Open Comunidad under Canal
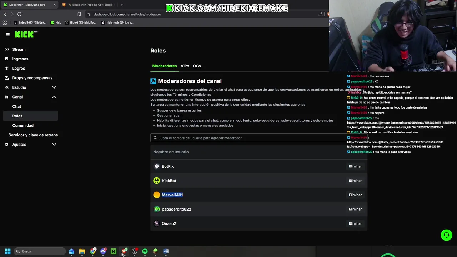The image size is (457, 257). [23, 125]
